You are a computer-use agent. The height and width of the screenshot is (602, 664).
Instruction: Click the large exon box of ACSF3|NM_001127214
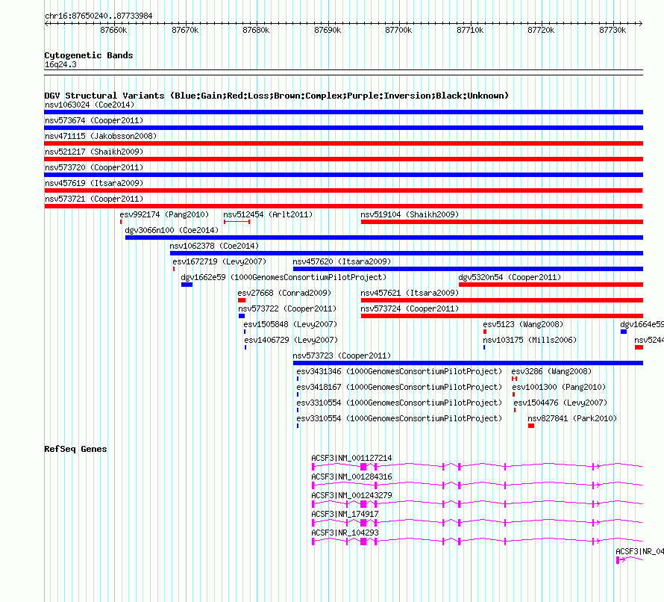363,467
